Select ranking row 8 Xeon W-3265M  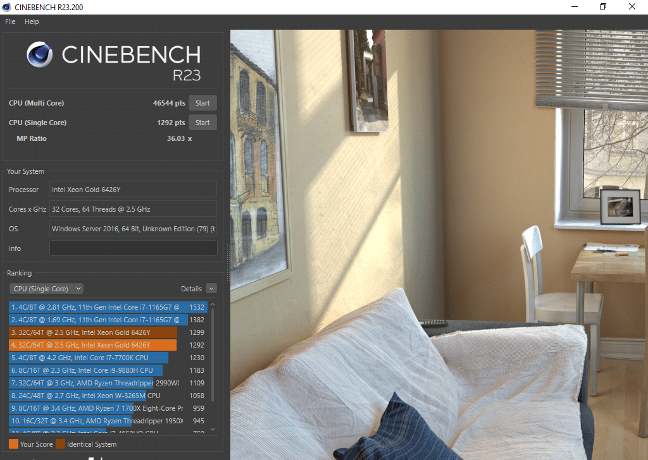(x=107, y=396)
